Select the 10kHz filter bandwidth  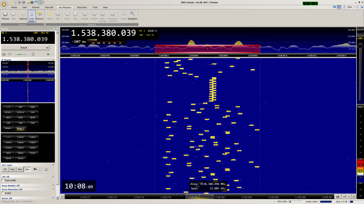pyautogui.click(x=20, y=153)
